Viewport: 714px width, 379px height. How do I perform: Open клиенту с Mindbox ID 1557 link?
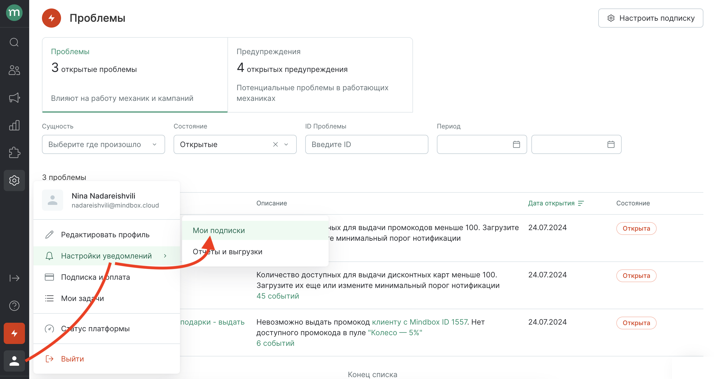point(420,322)
